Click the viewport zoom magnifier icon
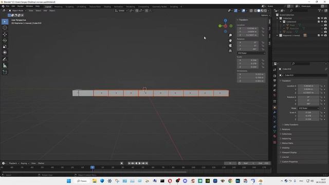 coord(230,35)
